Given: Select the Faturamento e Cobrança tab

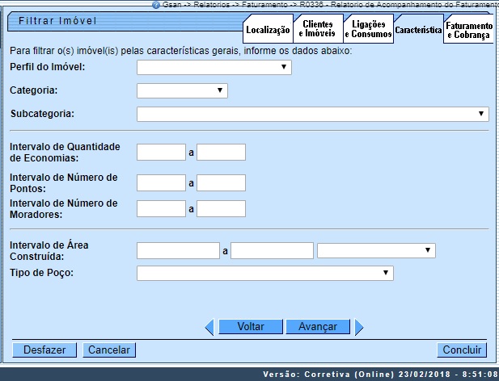Looking at the screenshot, I should pos(469,30).
